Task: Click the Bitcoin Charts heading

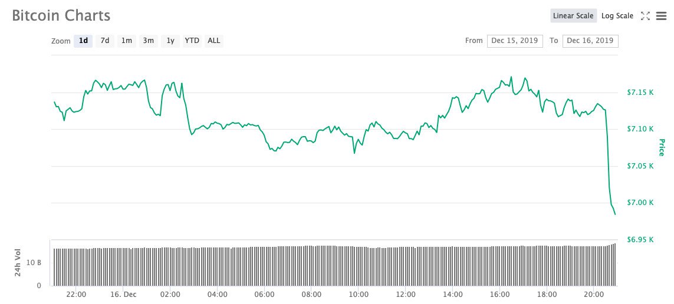Action: tap(61, 15)
